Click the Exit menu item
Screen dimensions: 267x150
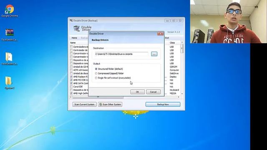coord(167,38)
